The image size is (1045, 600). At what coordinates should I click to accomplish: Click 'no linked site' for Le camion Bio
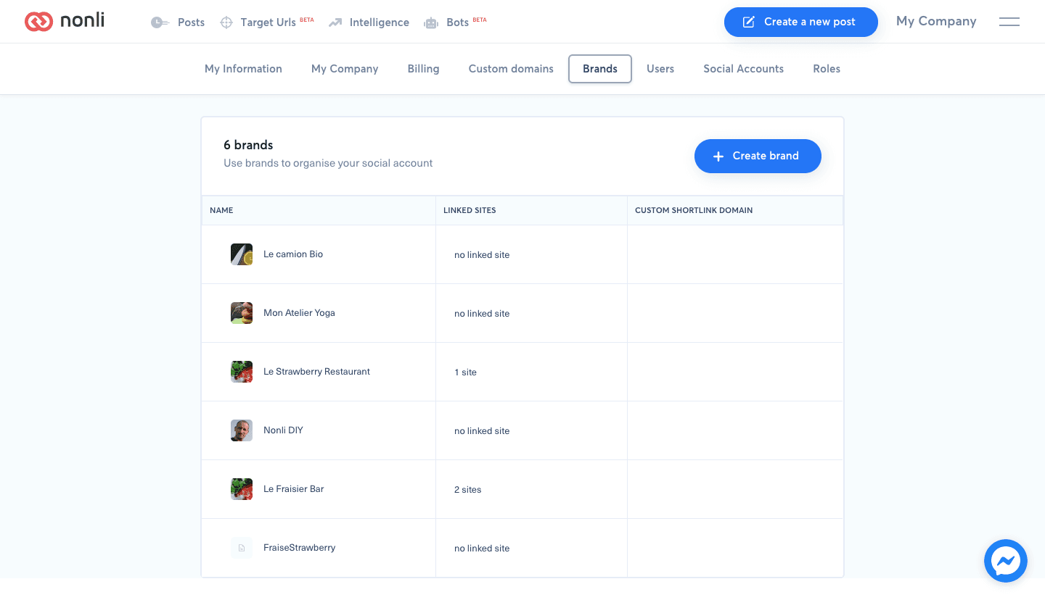(x=482, y=255)
